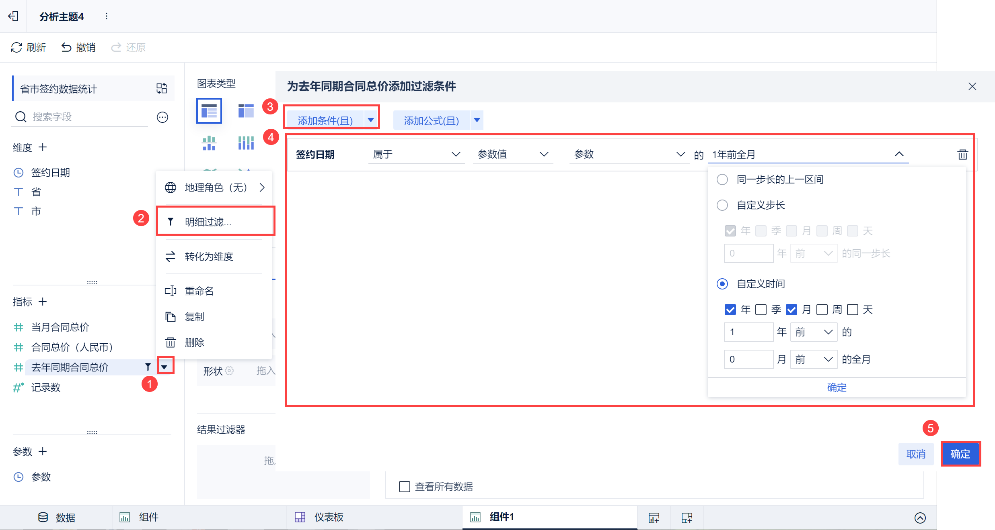Open the search field options ellipsis icon

coord(162,117)
